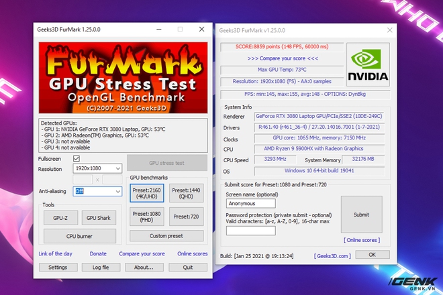Run the Preset:720 benchmark
This screenshot has width=443, height=295.
point(186,217)
